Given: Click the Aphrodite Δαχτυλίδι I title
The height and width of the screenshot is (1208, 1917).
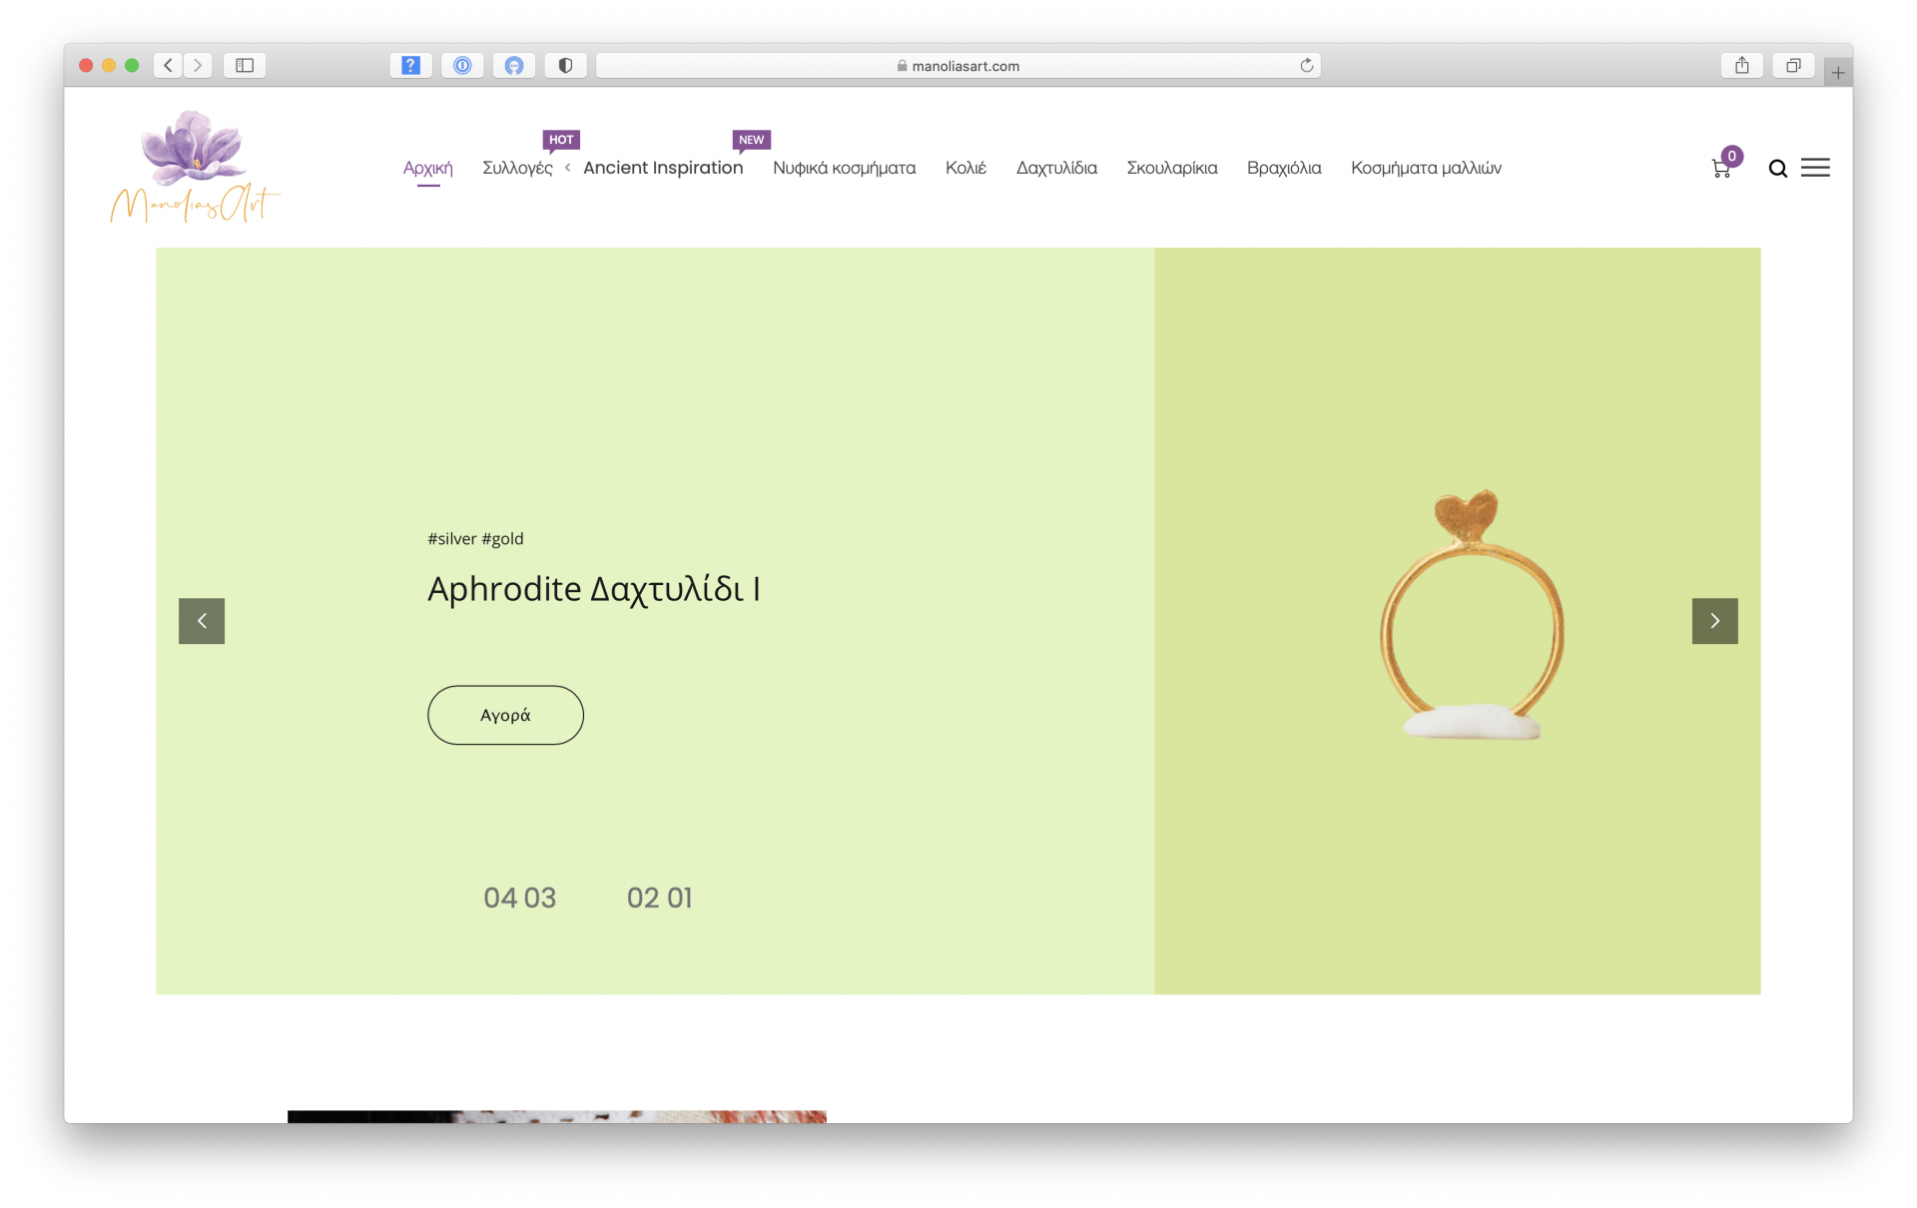Looking at the screenshot, I should pyautogui.click(x=594, y=590).
